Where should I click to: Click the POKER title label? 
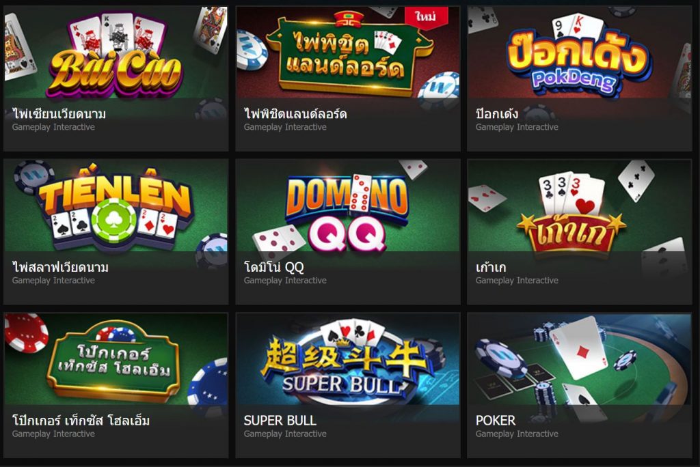pyautogui.click(x=496, y=421)
